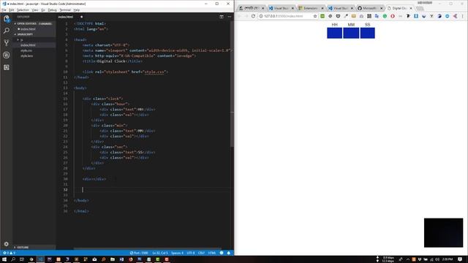Image resolution: width=468 pixels, height=263 pixels.
Task: Select index.html in the JAVASCRIPT folder
Action: click(28, 45)
